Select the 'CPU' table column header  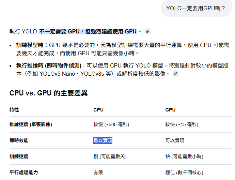98,110
